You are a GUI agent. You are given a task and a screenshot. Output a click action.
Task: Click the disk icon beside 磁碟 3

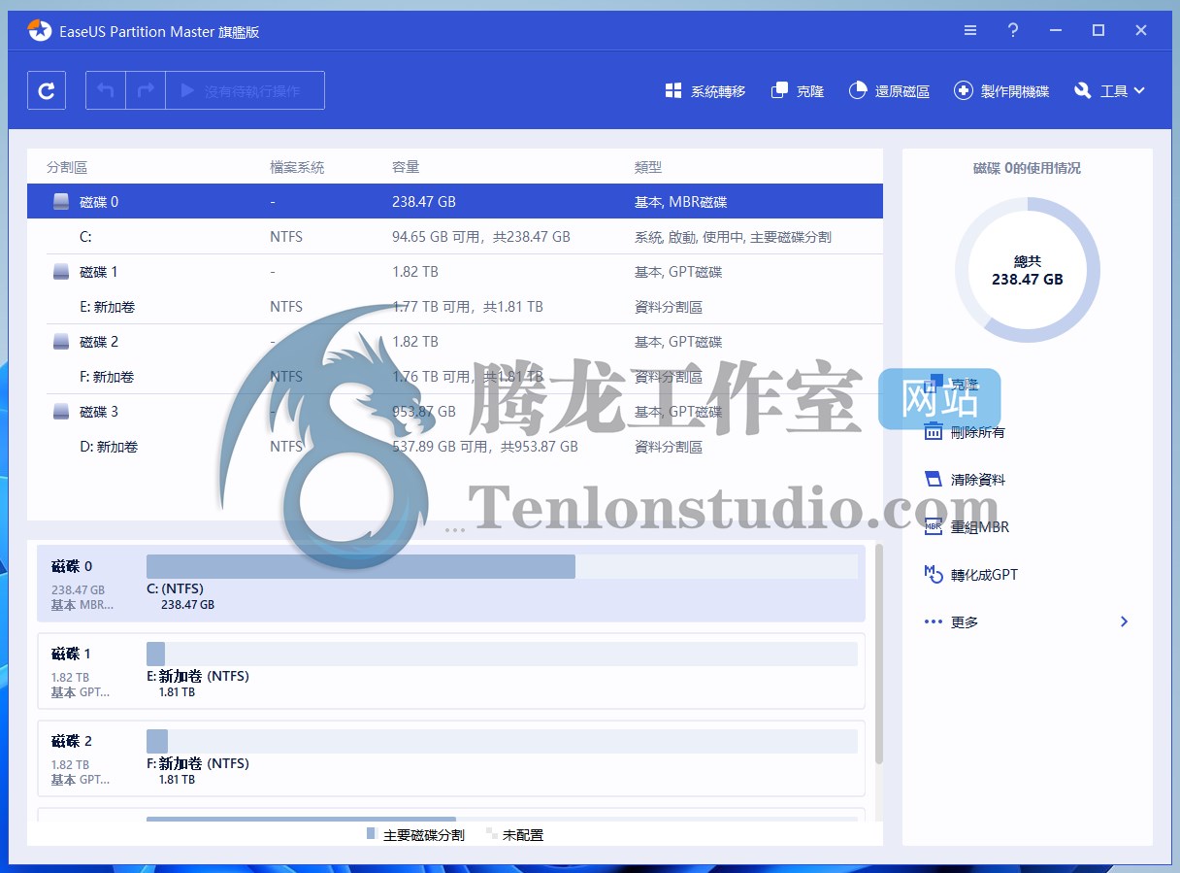(x=61, y=412)
